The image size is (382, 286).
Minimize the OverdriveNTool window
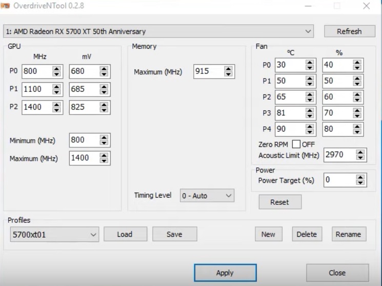click(x=309, y=6)
